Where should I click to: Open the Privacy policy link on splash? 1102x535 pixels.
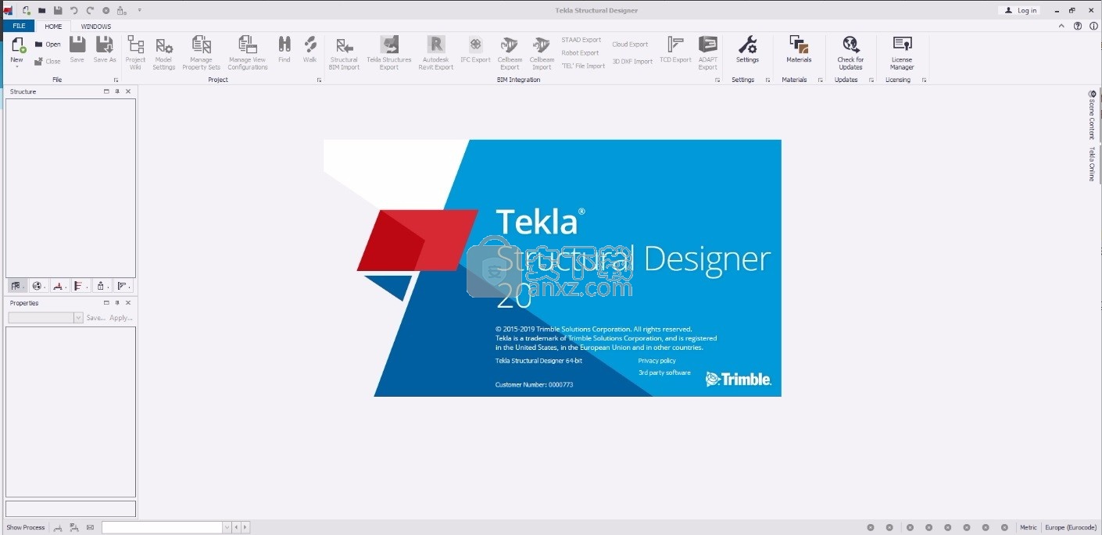(657, 361)
